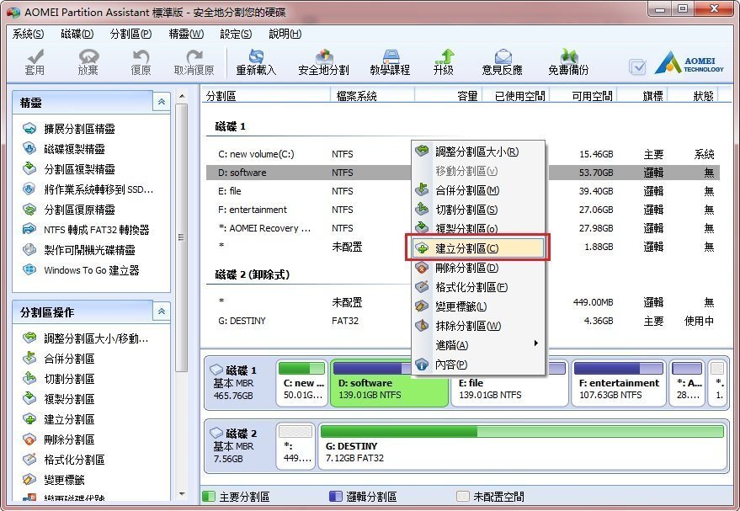Open the 系統(S) menu
This screenshot has width=740, height=511.
[28, 34]
